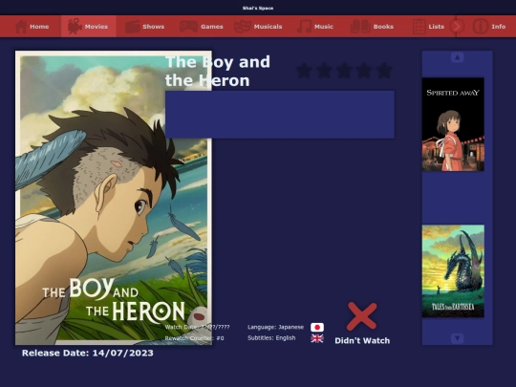This screenshot has width=516, height=387.
Task: Click the Musicals theater masks icon
Action: [243, 27]
